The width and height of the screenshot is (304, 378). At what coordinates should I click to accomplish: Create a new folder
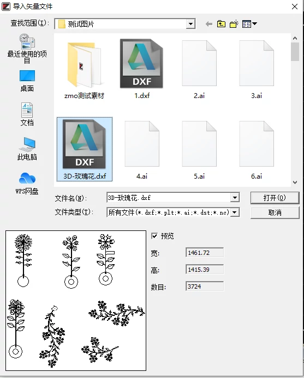click(234, 24)
